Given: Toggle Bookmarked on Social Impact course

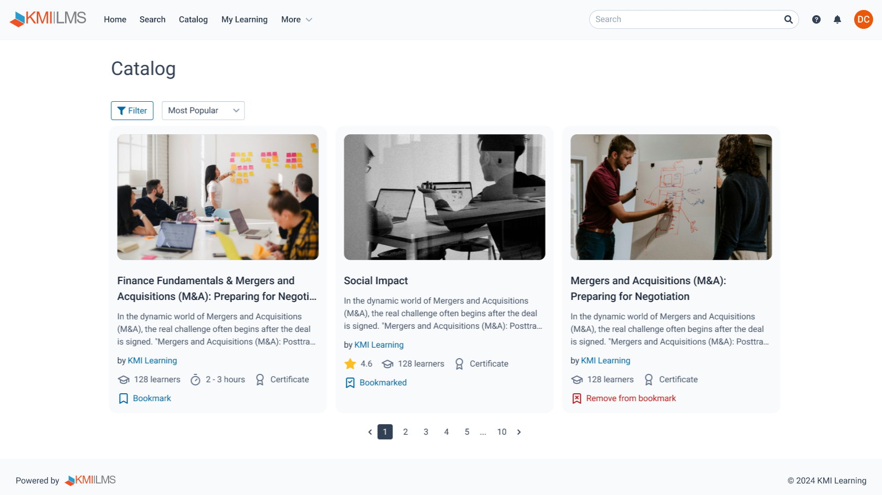Looking at the screenshot, I should coord(376,383).
